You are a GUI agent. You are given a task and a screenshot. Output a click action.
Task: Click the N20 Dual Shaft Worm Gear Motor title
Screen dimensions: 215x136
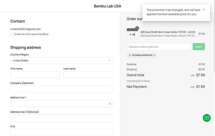point(167,32)
